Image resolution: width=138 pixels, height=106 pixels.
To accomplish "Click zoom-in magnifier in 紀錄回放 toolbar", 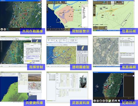I will coord(116,101).
